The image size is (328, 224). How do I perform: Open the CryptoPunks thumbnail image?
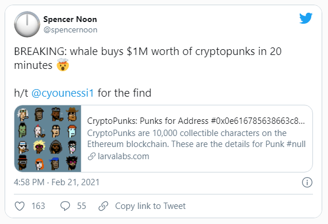coord(47,139)
